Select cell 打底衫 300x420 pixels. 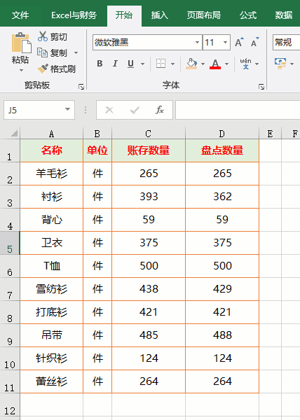(51, 312)
